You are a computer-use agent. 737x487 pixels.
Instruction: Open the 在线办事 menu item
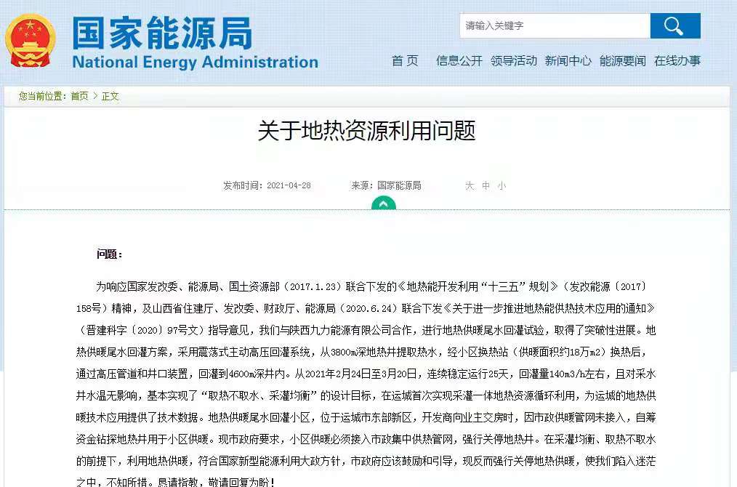tap(677, 61)
